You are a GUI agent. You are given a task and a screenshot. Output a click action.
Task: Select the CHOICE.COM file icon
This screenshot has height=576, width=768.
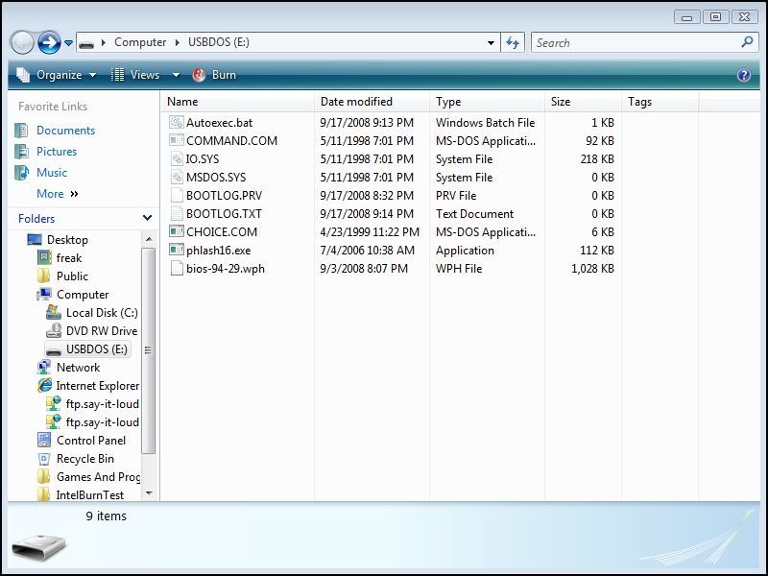(177, 231)
